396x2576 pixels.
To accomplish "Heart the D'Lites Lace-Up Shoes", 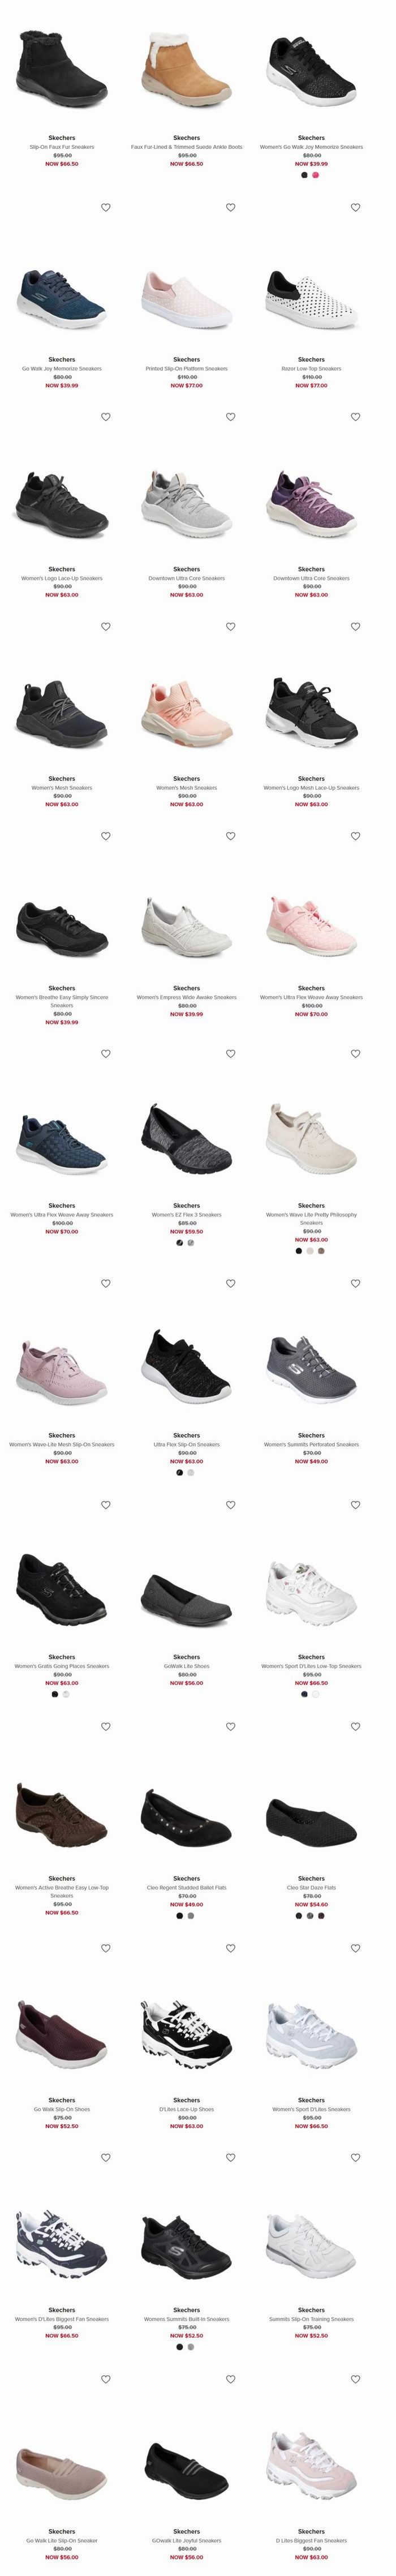I will click(230, 1949).
